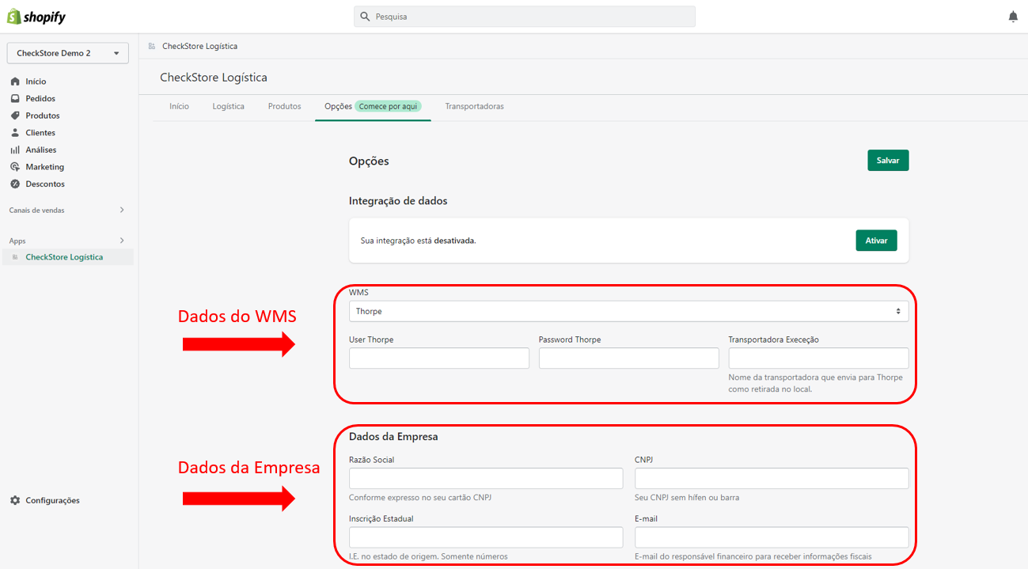Click the Shopify logo
This screenshot has width=1028, height=569.
[36, 17]
